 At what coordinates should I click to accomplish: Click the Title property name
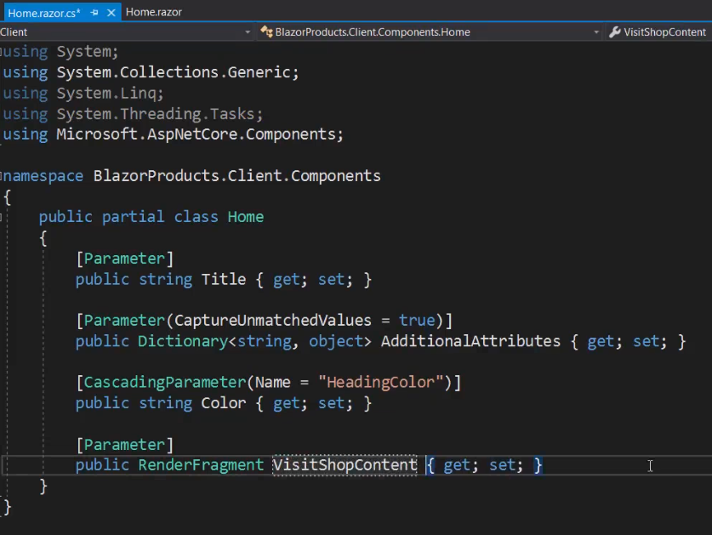click(x=224, y=279)
